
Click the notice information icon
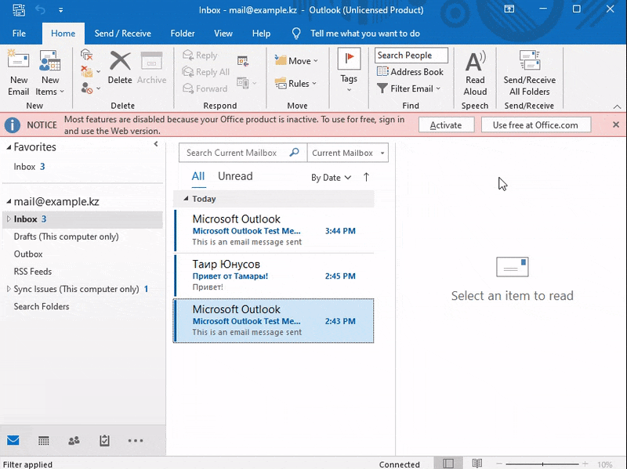[13, 125]
